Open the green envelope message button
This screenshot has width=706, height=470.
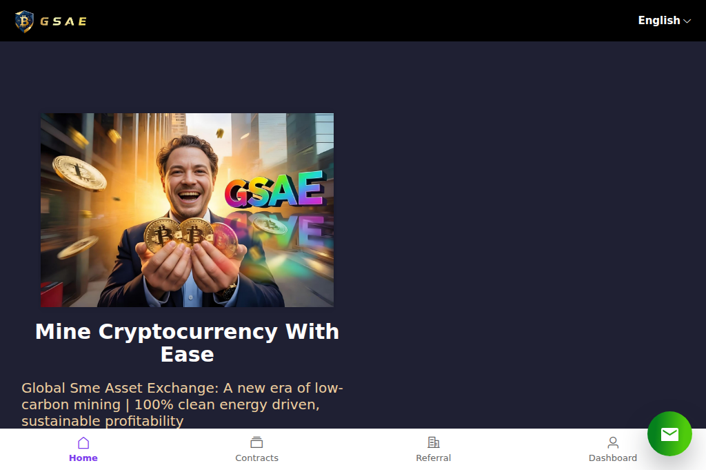click(x=669, y=434)
